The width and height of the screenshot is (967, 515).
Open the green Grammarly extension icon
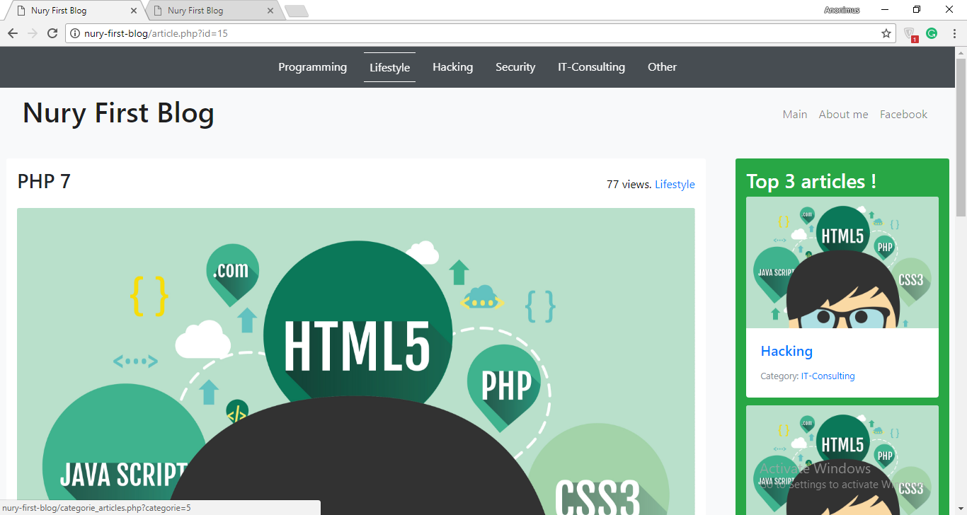932,33
